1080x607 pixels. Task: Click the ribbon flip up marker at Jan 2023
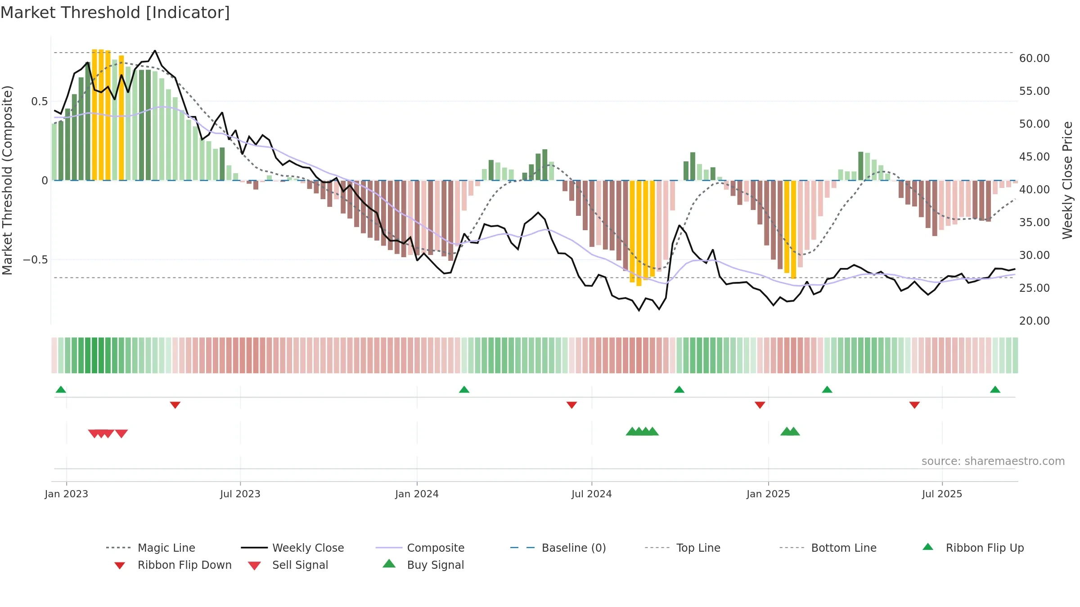coord(61,389)
